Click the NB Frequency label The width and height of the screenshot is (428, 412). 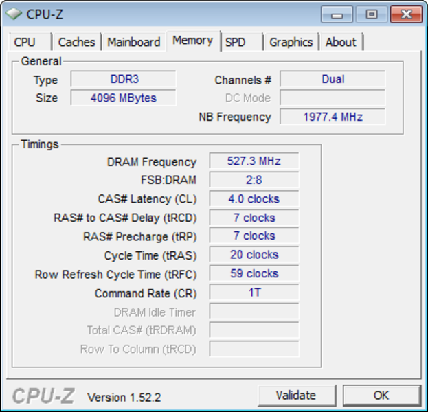235,117
